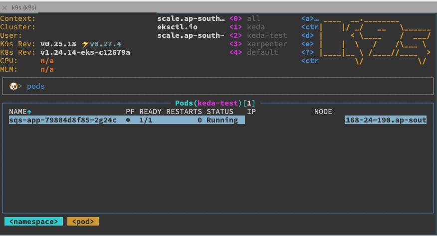Click the User value scale.ap-south-
The image size is (437, 236).
[x=191, y=35]
